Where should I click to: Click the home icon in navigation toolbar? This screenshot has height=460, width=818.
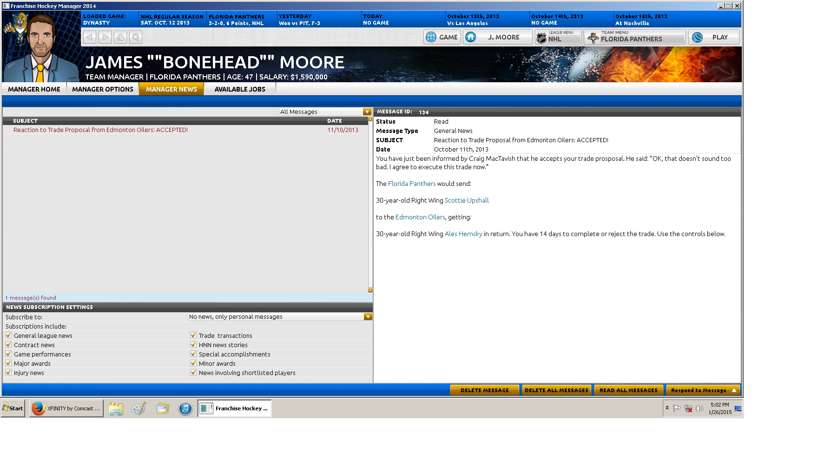coord(120,37)
